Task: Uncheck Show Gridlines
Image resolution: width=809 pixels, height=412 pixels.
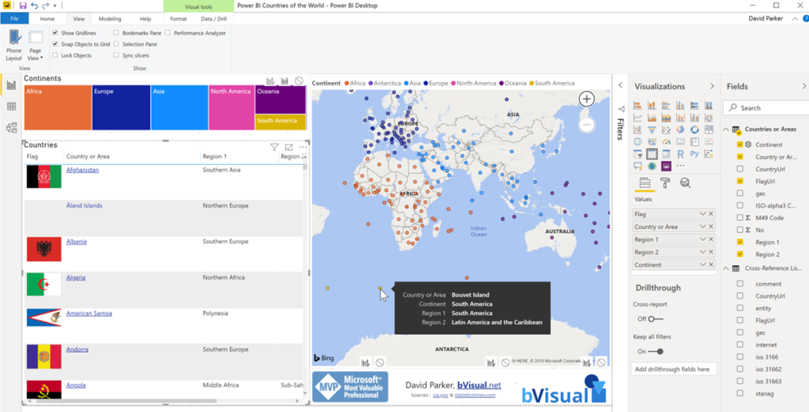Action: [x=55, y=33]
